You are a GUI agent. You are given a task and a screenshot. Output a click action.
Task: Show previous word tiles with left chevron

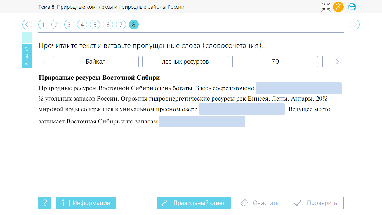tap(44, 62)
